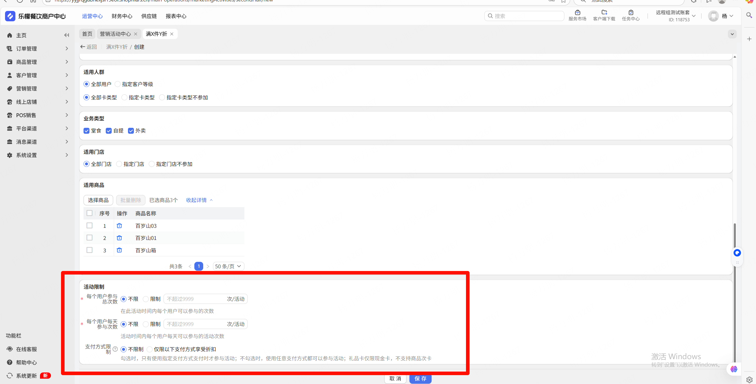Click the 服务市场 icon in header
The width and height of the screenshot is (756, 384).
[x=577, y=12]
